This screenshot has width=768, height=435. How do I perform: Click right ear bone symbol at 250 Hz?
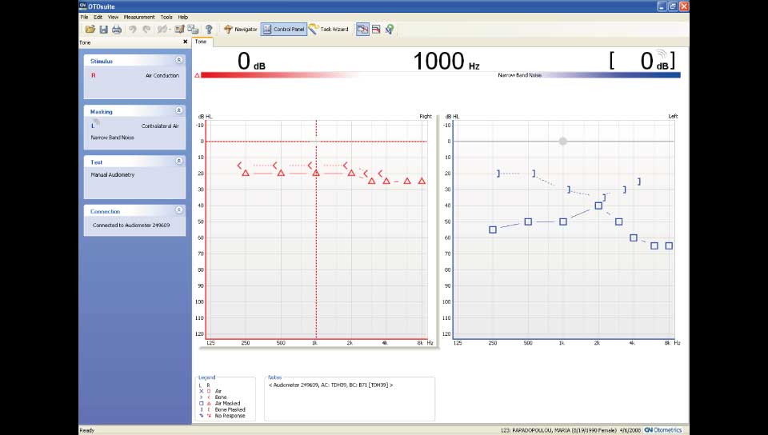coord(239,166)
